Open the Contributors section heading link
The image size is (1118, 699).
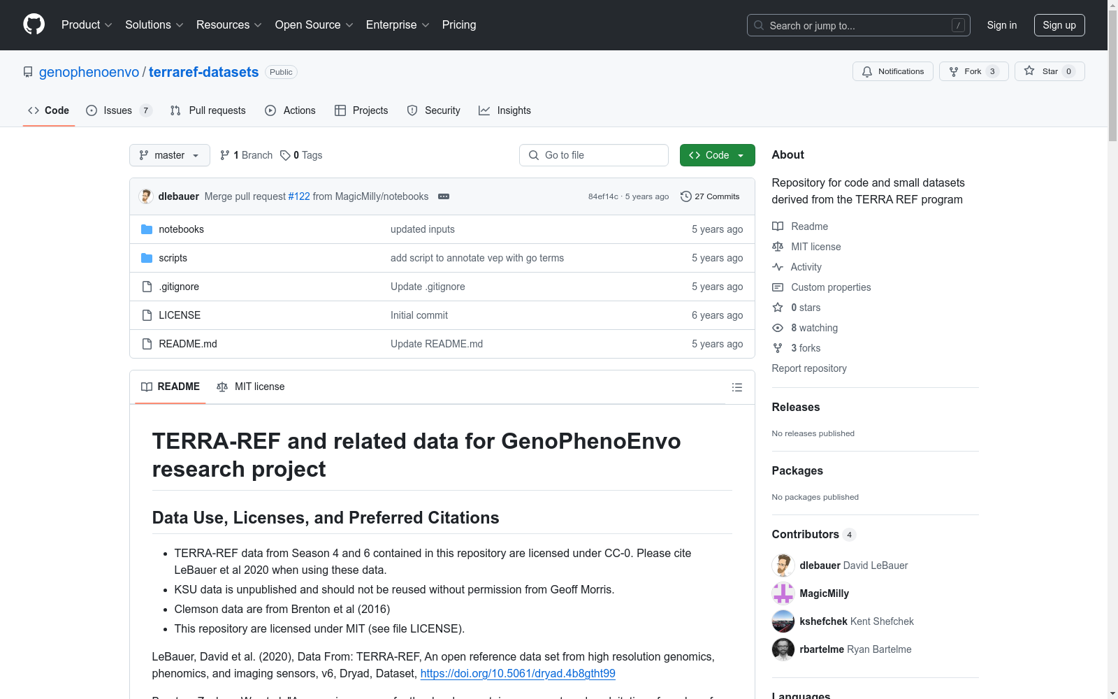(x=813, y=534)
